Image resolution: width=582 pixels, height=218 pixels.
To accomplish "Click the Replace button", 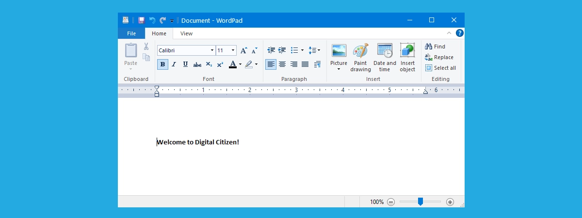I will tap(439, 57).
